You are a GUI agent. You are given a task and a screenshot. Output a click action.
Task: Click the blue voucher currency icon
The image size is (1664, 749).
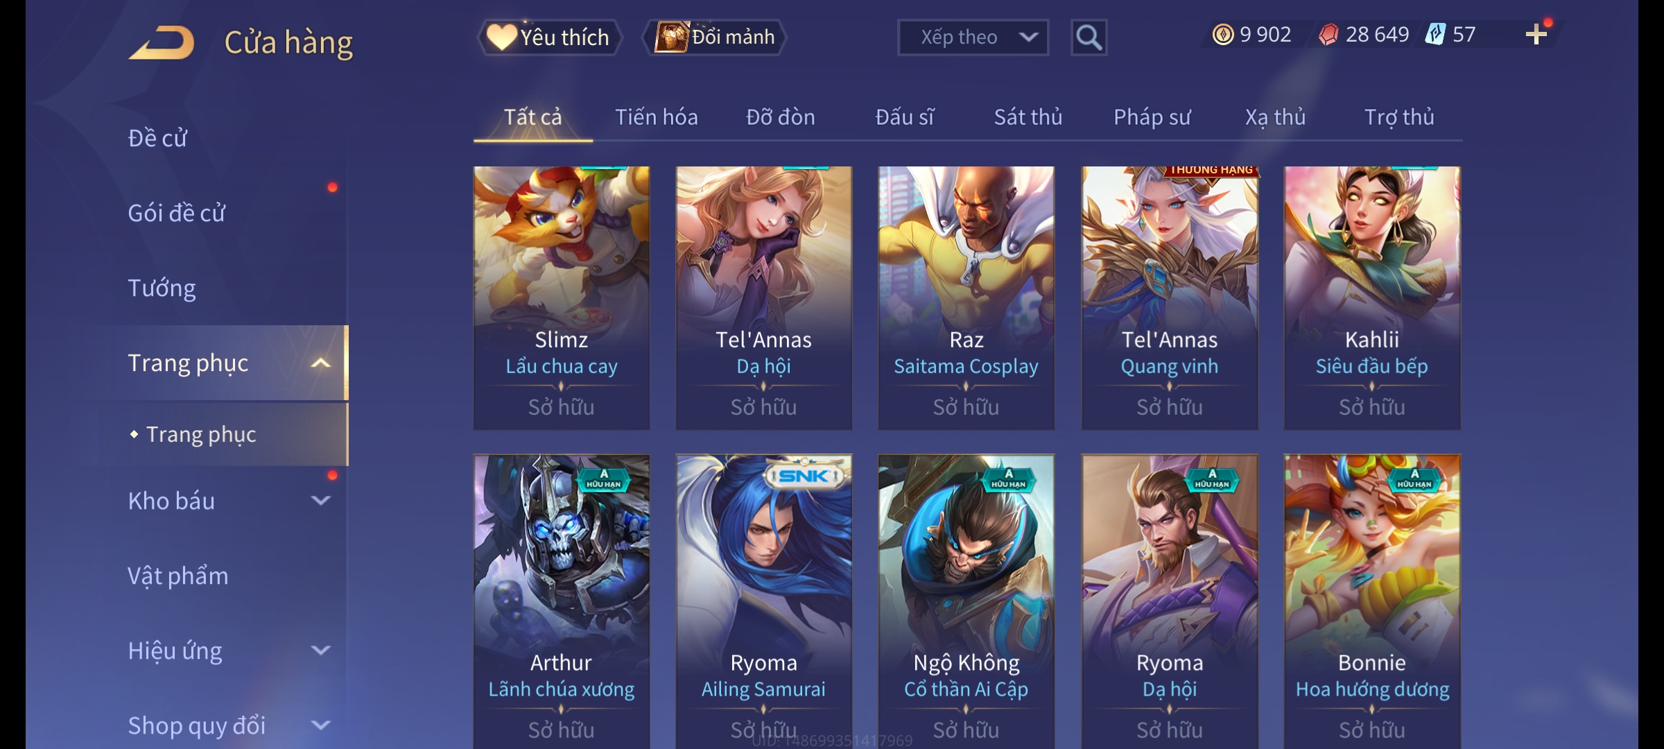point(1435,35)
